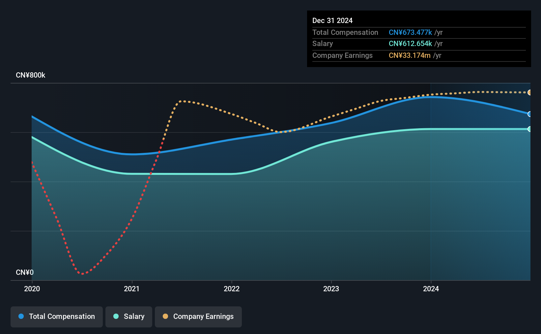Click the CN¥33.174m company earnings value
541x334 pixels.
[410, 55]
